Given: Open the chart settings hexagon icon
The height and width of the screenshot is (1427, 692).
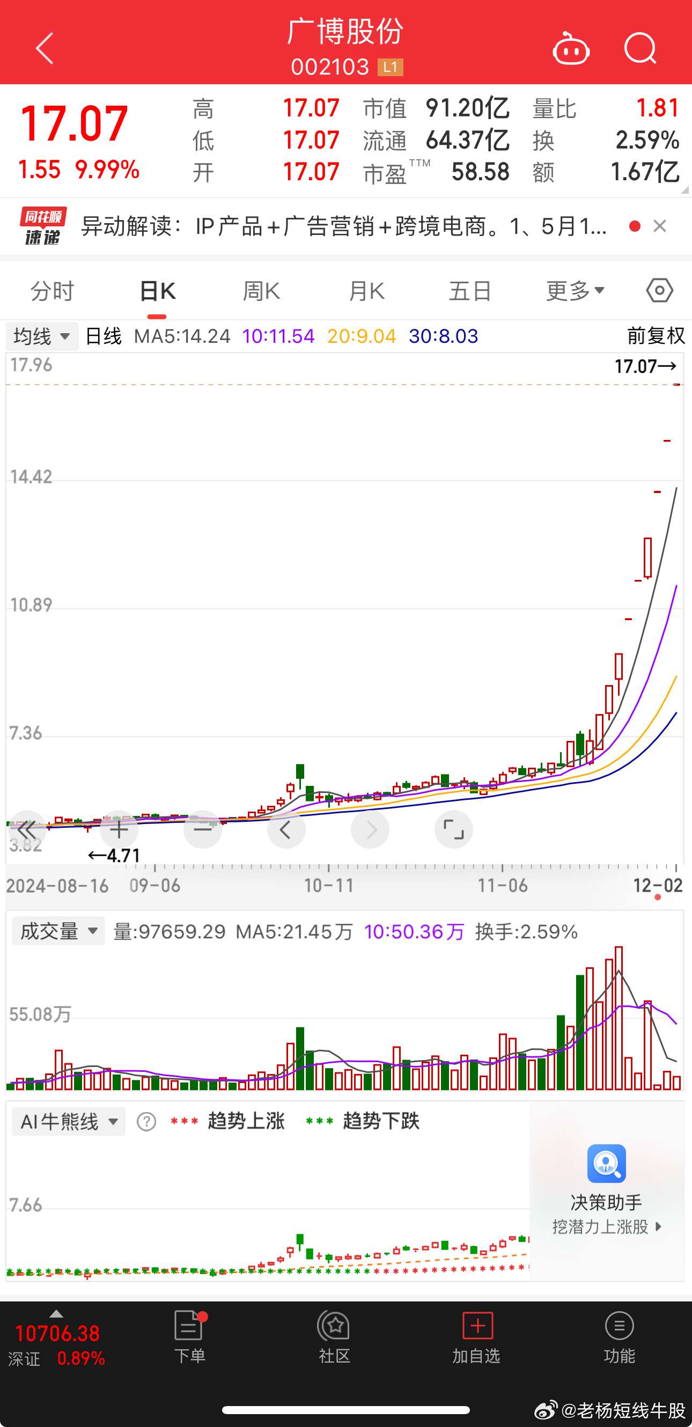Looking at the screenshot, I should tap(659, 290).
